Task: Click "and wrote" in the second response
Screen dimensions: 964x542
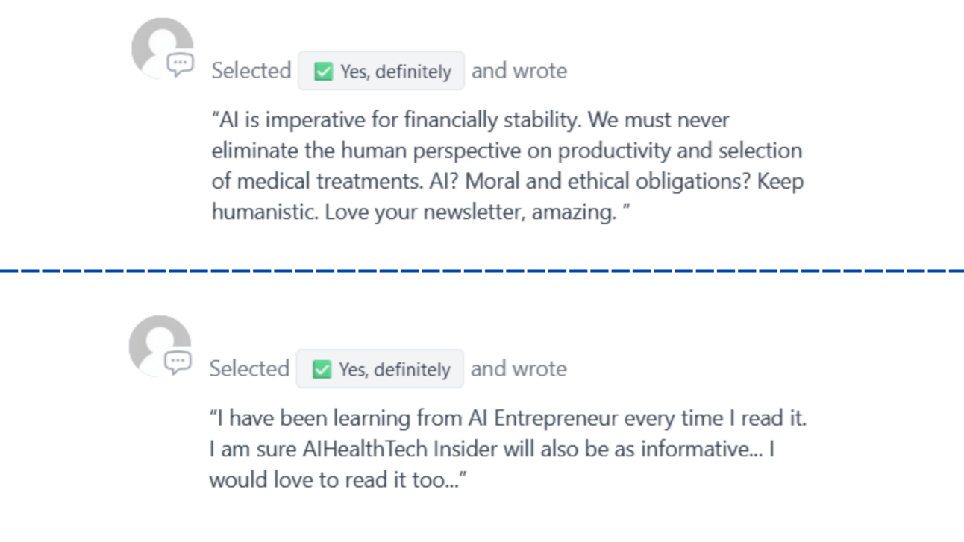Action: click(x=519, y=369)
